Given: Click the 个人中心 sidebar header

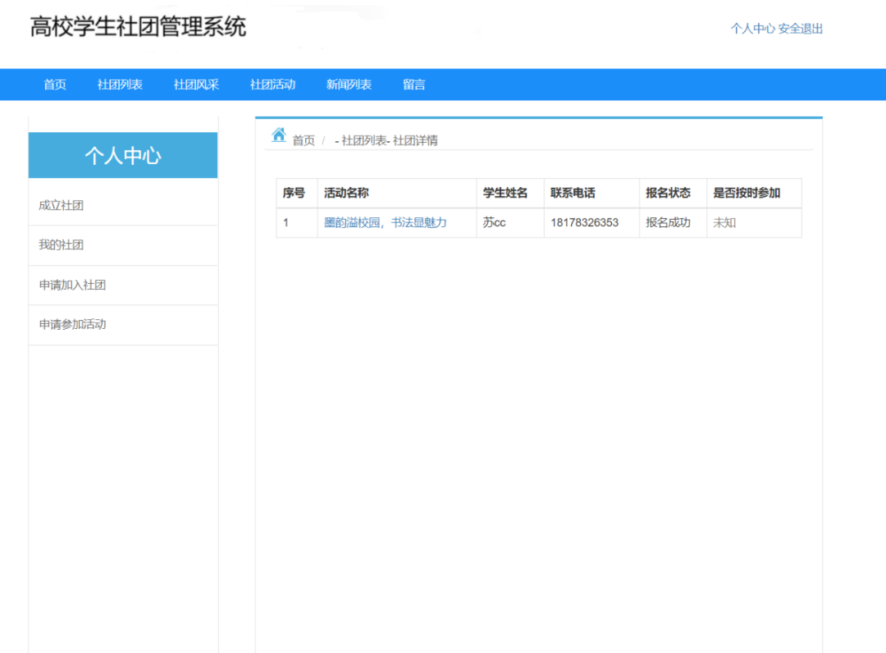Looking at the screenshot, I should [123, 155].
